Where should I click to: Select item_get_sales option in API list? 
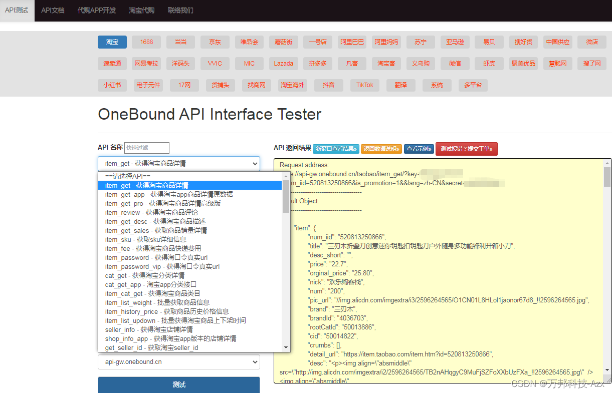coord(190,230)
